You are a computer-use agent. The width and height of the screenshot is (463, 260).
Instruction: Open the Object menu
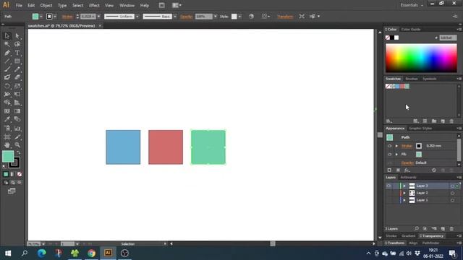pyautogui.click(x=46, y=5)
